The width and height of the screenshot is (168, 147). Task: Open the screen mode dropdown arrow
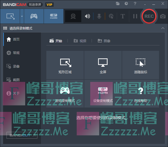(22, 16)
